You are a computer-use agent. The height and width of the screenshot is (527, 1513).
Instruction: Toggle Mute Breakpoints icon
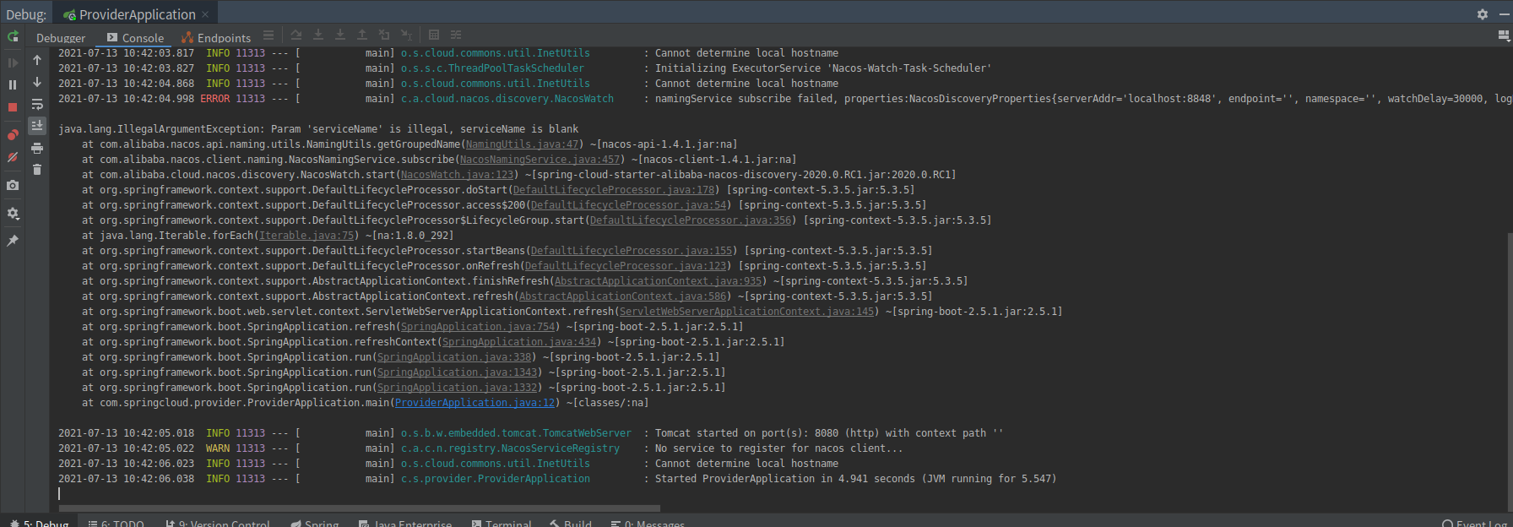coord(13,157)
